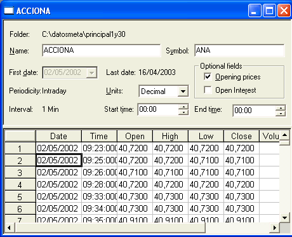
Task: Click the table's top-left select-all corner cell
Action: [x=20, y=136]
